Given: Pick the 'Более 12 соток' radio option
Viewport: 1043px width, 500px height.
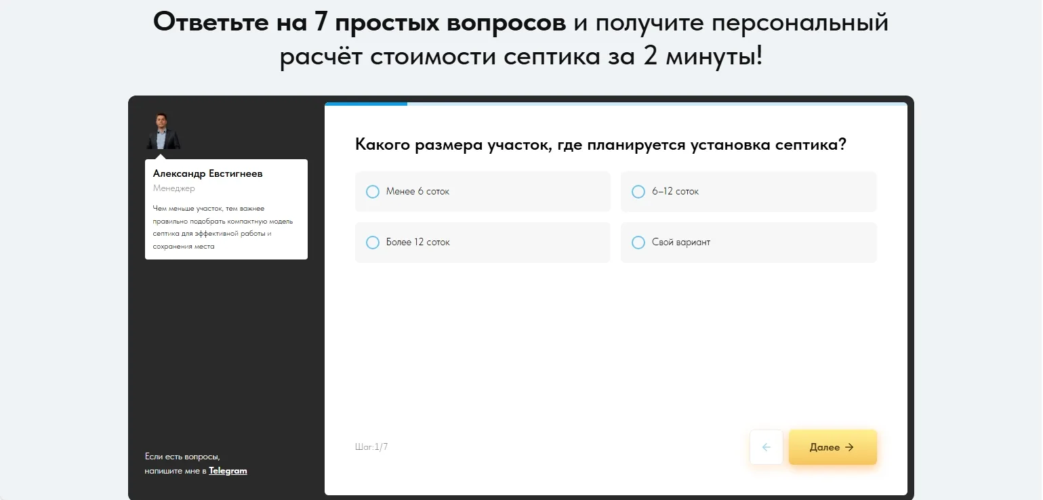Looking at the screenshot, I should [x=483, y=243].
